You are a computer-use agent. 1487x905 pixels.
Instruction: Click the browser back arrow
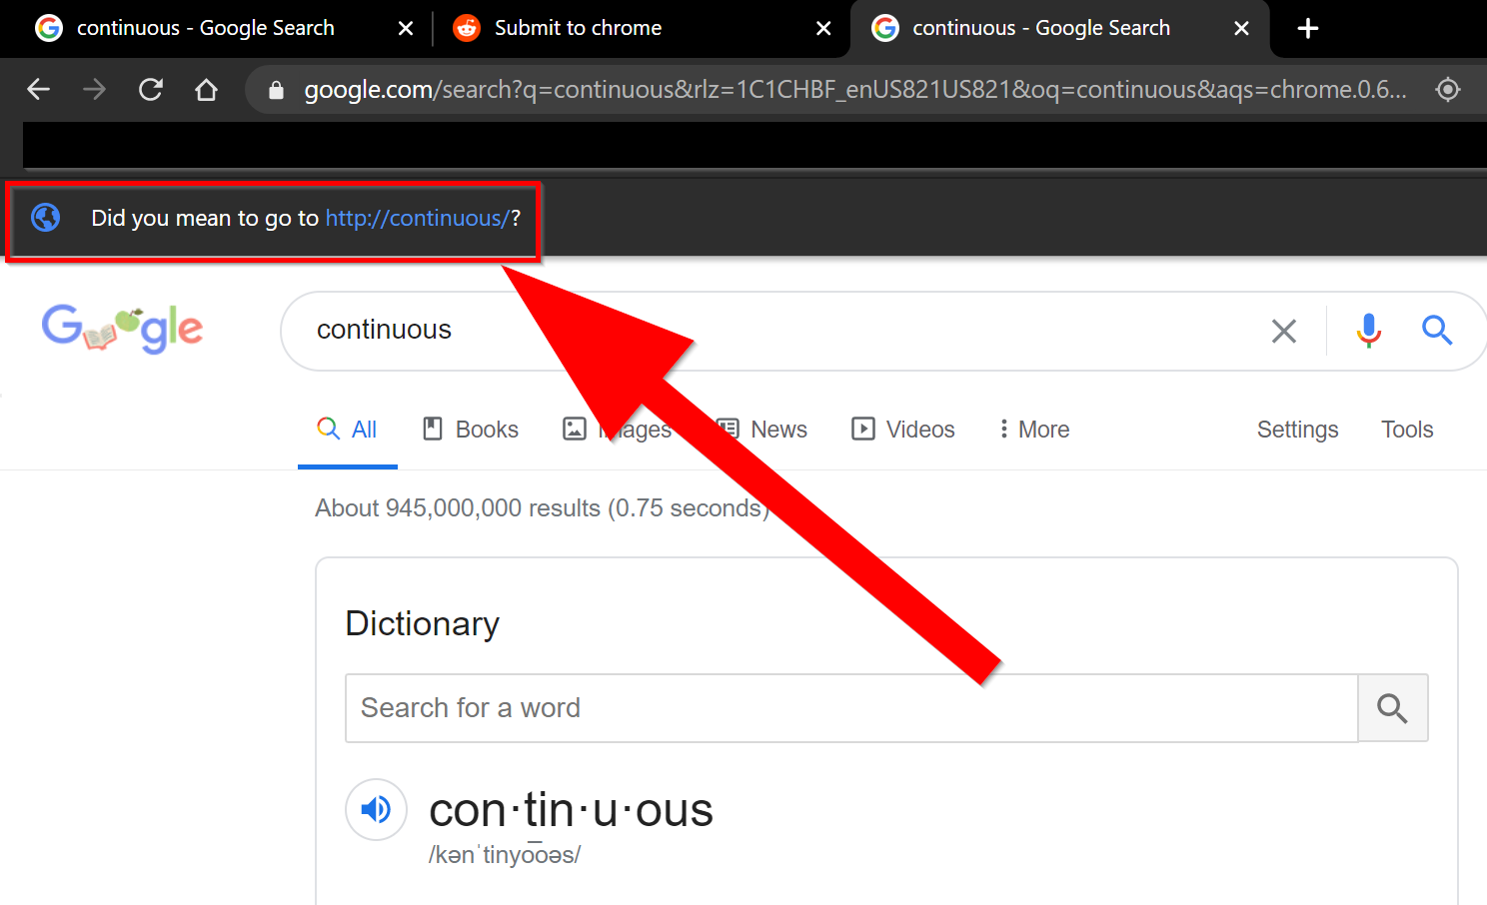click(39, 90)
